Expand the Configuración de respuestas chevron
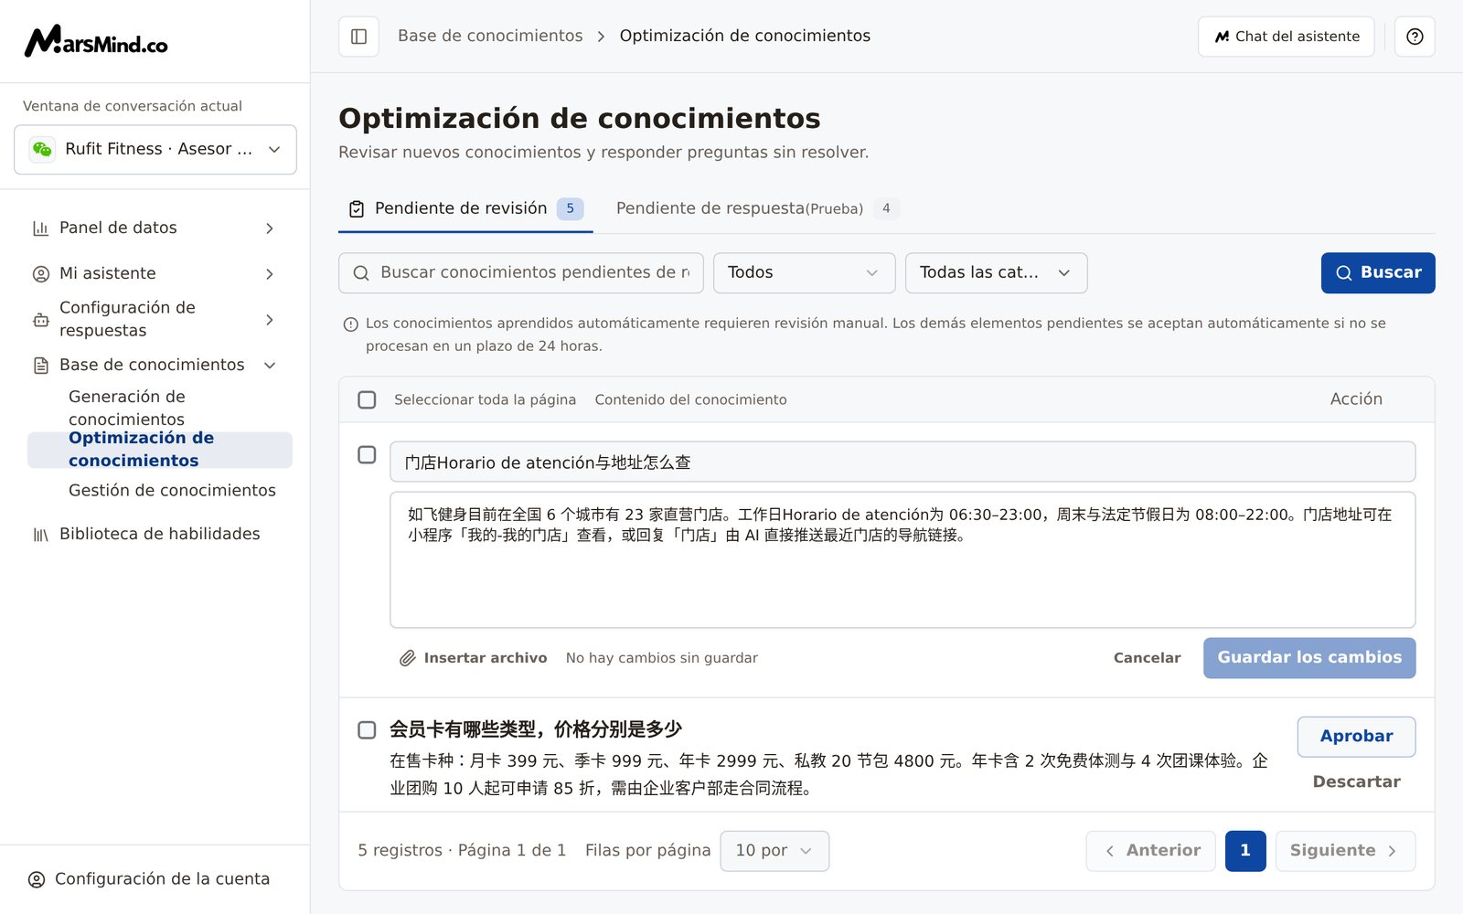The height and width of the screenshot is (914, 1463). tap(270, 320)
